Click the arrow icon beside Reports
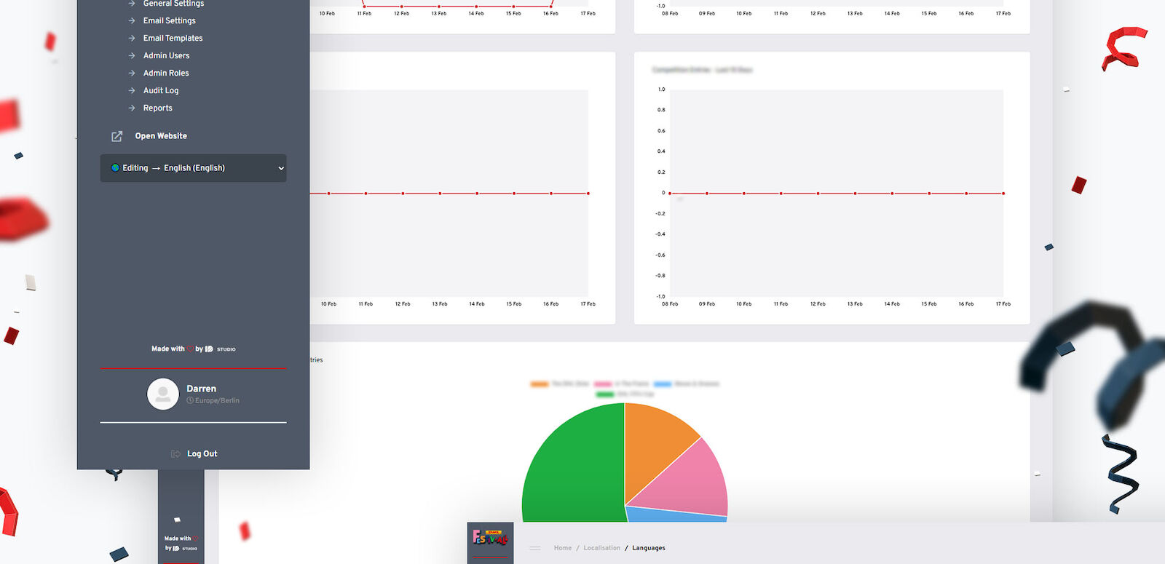 click(132, 108)
